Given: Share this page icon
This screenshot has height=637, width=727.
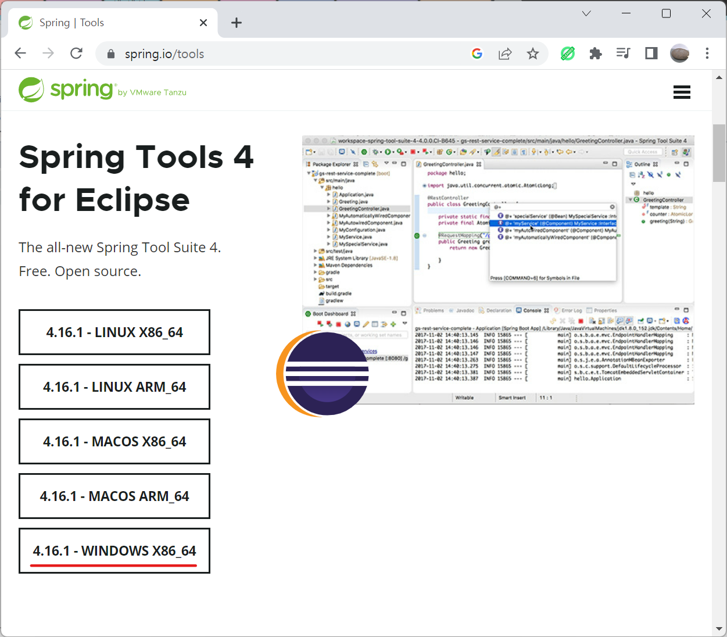Looking at the screenshot, I should (x=505, y=53).
